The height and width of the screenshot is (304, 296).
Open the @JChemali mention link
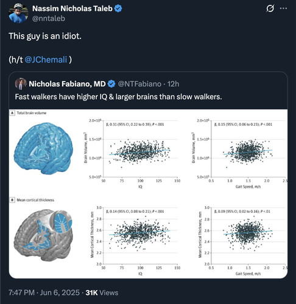click(x=46, y=60)
